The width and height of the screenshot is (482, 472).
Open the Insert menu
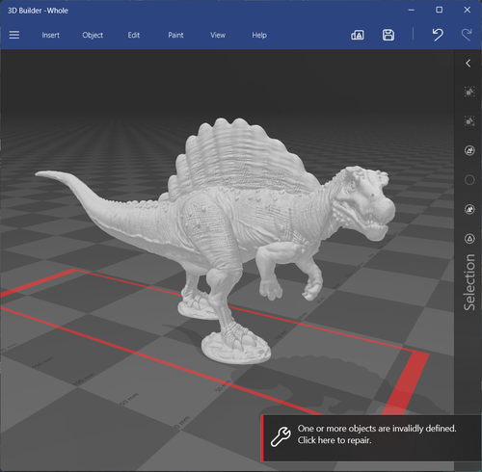50,35
